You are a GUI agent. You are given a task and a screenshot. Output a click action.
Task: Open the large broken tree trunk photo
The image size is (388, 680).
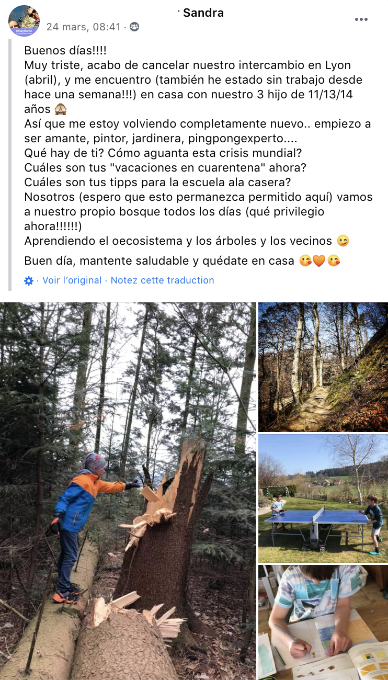(128, 491)
